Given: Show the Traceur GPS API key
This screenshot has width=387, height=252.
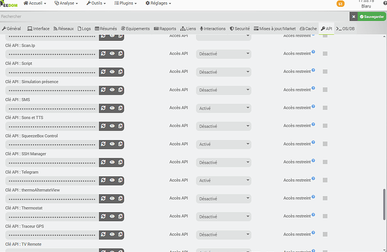Looking at the screenshot, I should 112,235.
